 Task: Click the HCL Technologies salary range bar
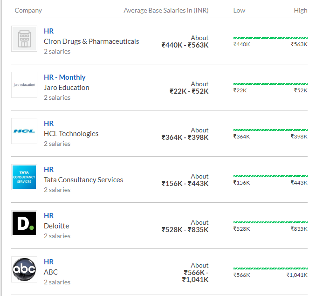(270, 130)
